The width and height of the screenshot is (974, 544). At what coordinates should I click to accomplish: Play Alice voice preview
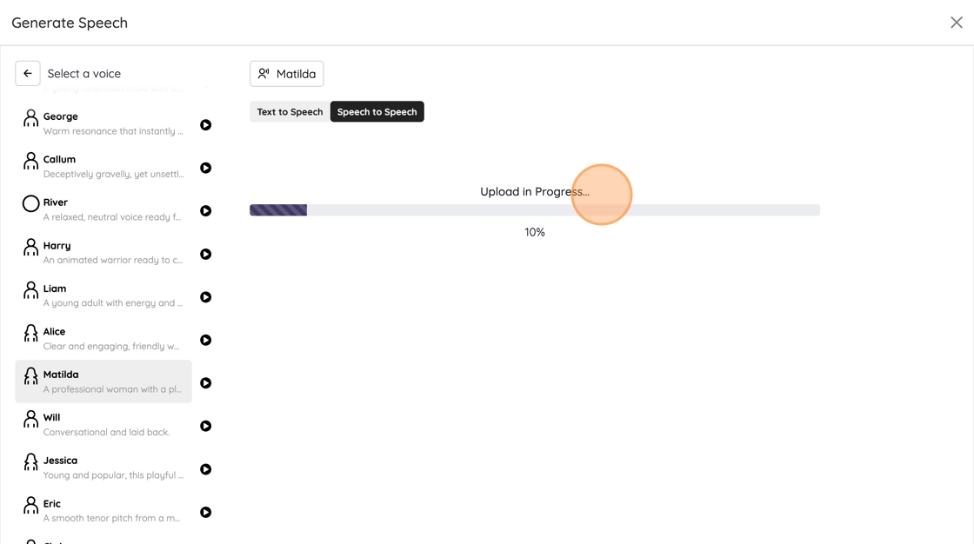206,341
